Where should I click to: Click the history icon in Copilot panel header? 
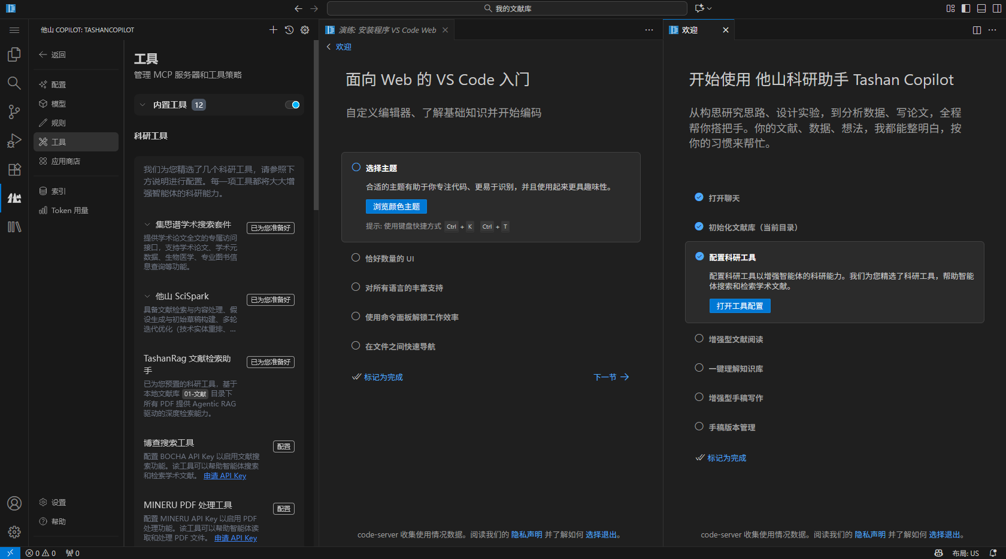[x=289, y=30]
